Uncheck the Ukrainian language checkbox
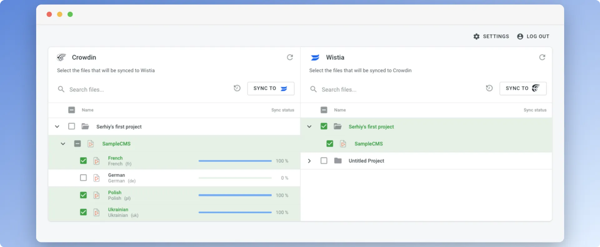The image size is (600, 247). coord(83,212)
